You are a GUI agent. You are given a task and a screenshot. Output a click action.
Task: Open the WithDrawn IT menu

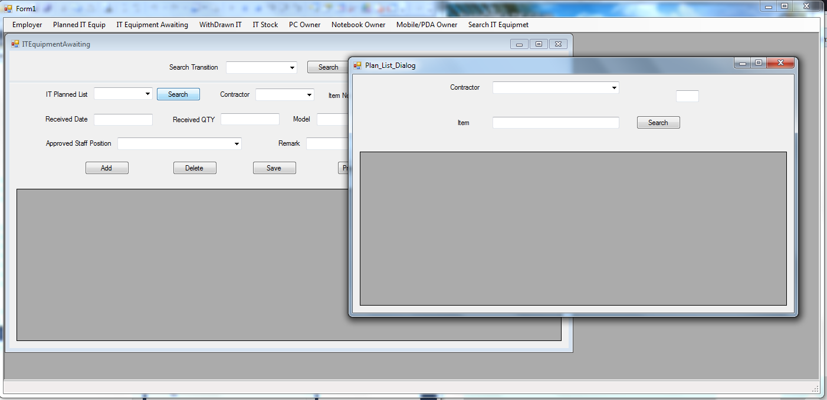(x=221, y=25)
